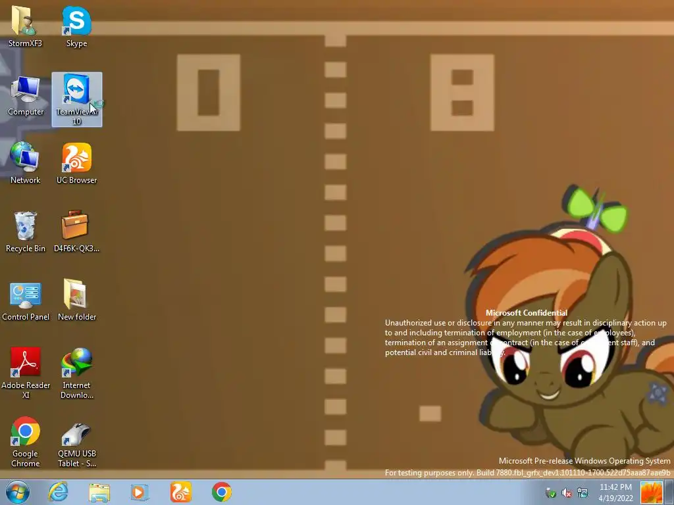674x505 pixels.
Task: Open the clock showing 11:42 PM
Action: pos(615,493)
